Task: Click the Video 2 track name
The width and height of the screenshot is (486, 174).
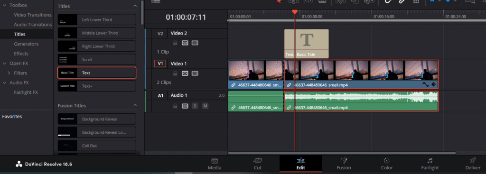Action: [179, 33]
